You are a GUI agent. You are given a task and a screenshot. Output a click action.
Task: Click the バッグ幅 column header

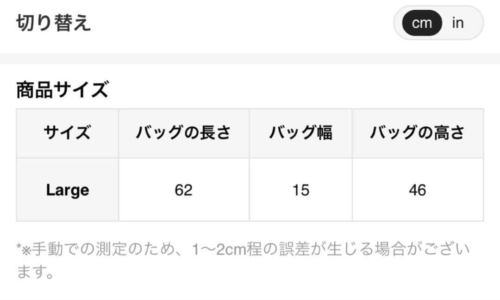(x=300, y=133)
